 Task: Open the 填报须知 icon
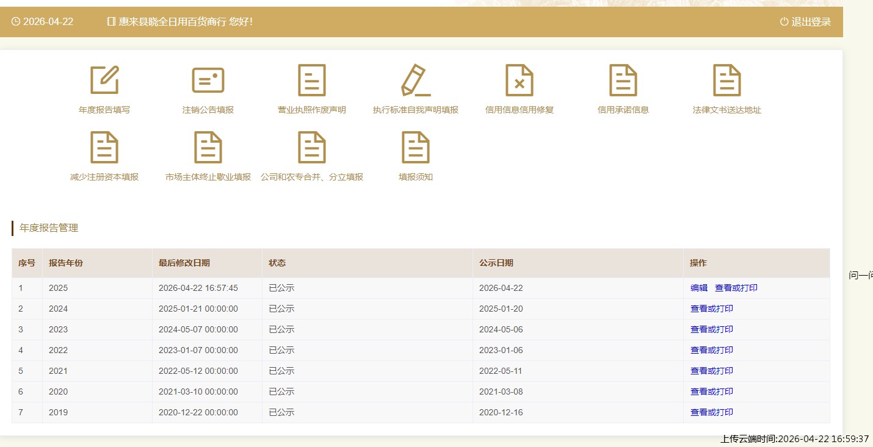416,148
